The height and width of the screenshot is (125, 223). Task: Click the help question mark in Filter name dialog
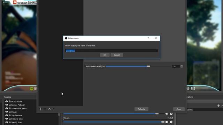coord(148,38)
